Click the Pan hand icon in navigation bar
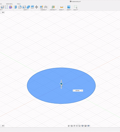The image size is (120, 132). pos(74,126)
